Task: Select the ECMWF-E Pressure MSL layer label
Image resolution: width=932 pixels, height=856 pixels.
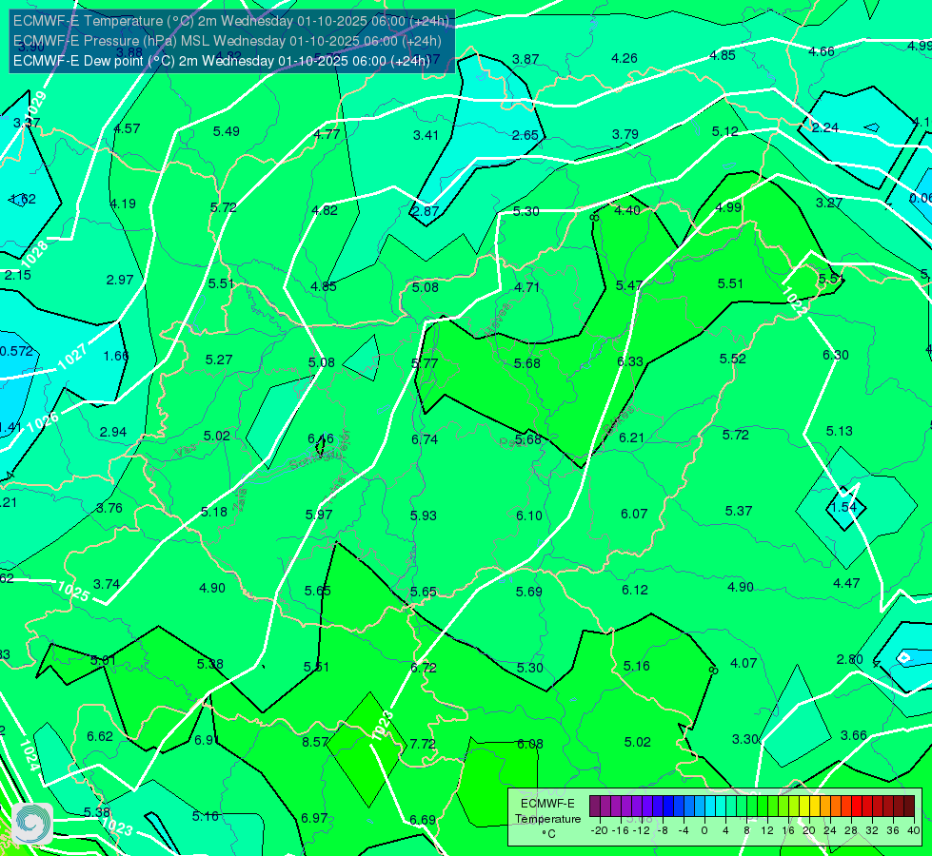Action: (x=228, y=41)
